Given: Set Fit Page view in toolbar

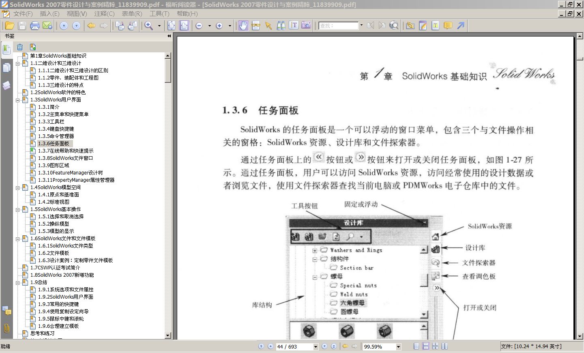Looking at the screenshot, I should (x=172, y=26).
